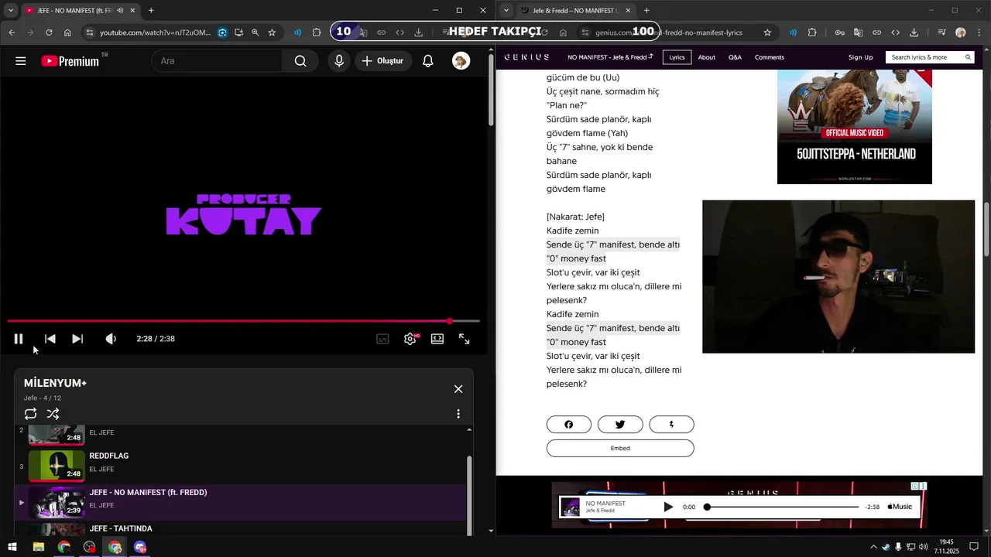The width and height of the screenshot is (991, 557).
Task: Open the Windows Start menu
Action: [12, 548]
